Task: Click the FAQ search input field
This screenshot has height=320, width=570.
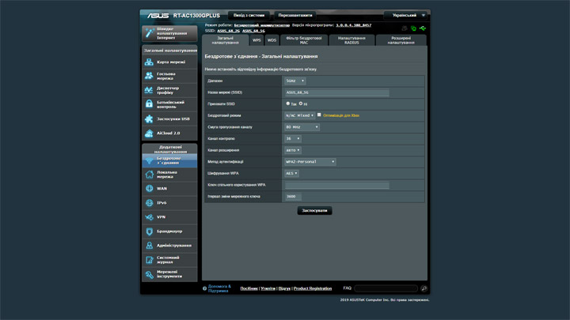Action: (x=386, y=288)
